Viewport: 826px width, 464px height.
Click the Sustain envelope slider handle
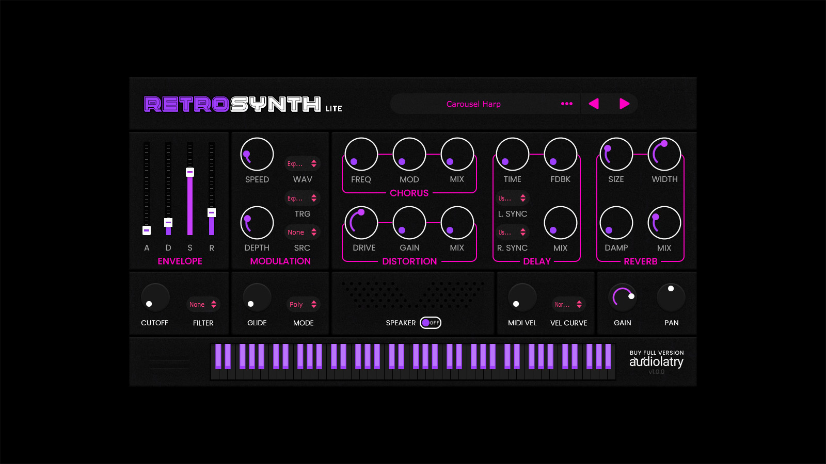pyautogui.click(x=190, y=172)
